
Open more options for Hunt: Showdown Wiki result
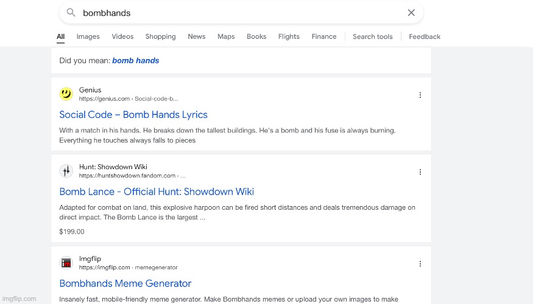coord(420,172)
